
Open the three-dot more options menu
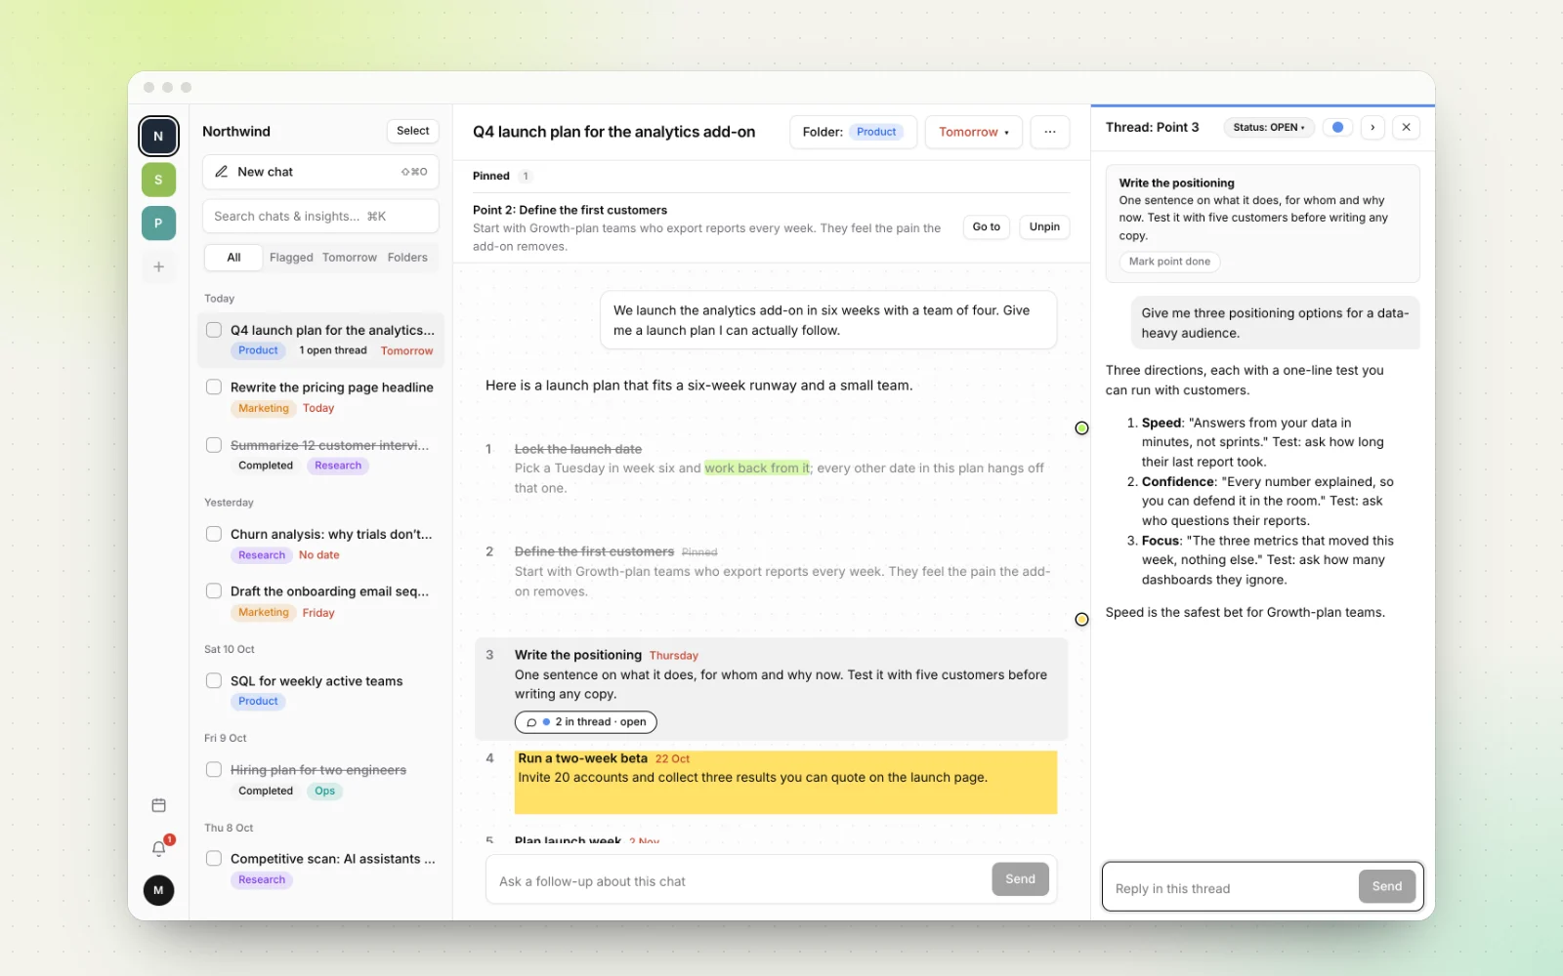click(1050, 132)
